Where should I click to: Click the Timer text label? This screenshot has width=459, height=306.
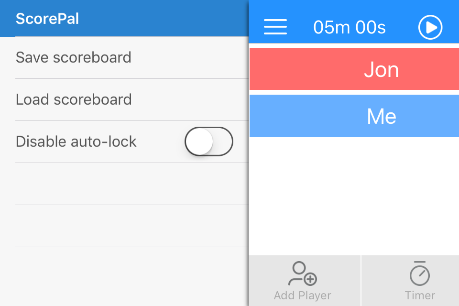click(x=420, y=295)
